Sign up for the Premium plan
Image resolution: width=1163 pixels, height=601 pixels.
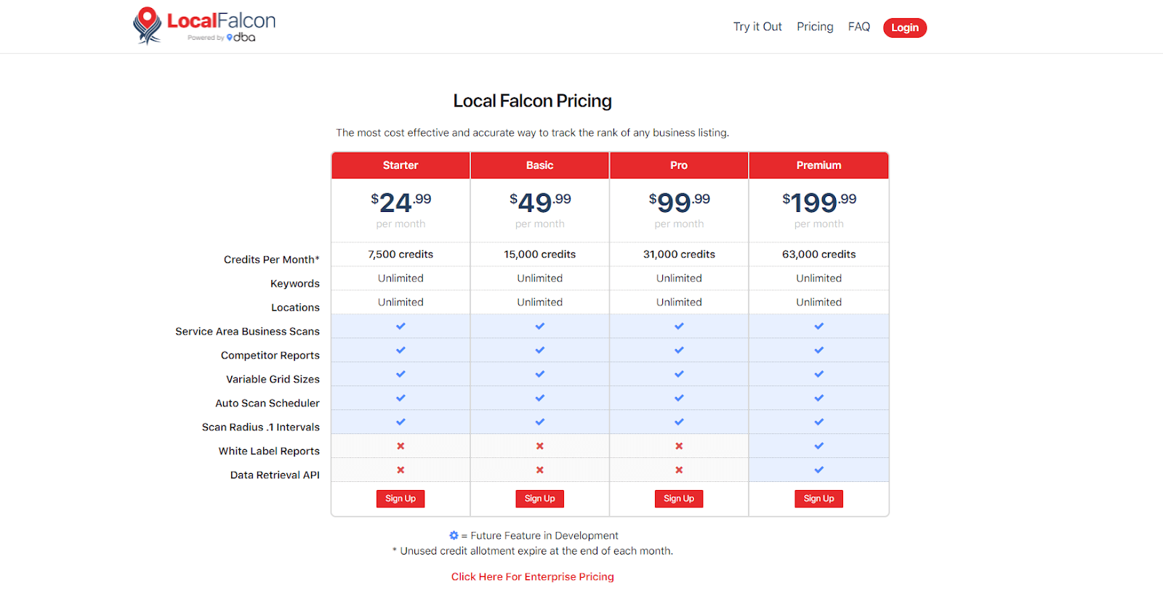tap(818, 499)
